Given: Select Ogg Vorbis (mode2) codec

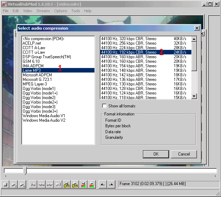Looking at the screenshot, I should tap(58, 97).
